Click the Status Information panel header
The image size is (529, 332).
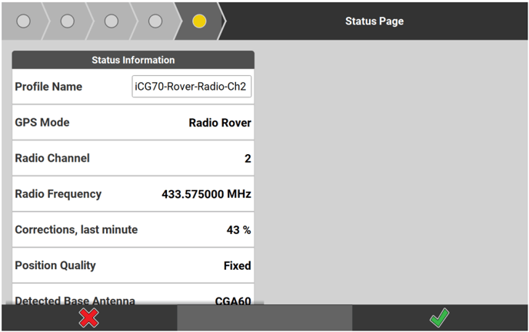point(133,60)
